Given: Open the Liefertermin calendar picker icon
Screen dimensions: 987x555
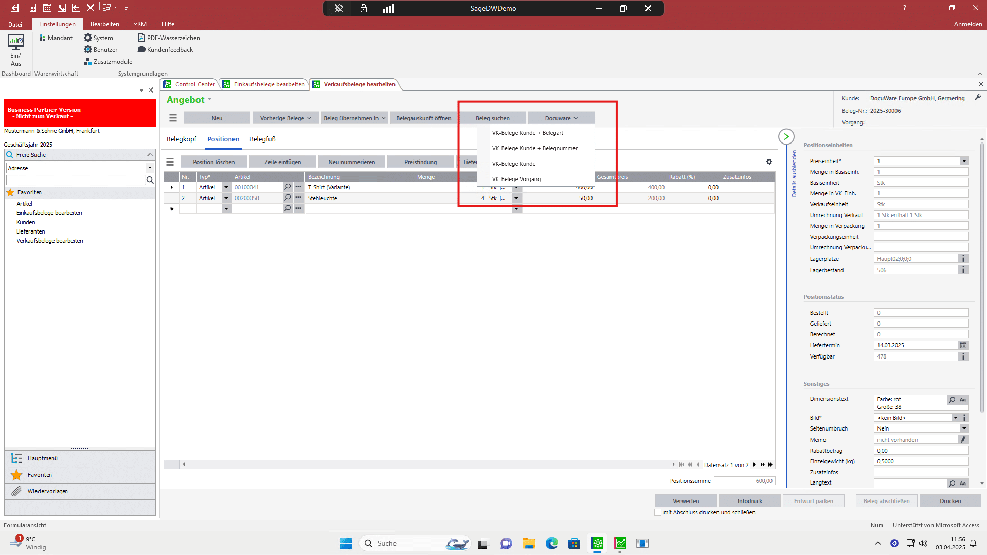Looking at the screenshot, I should pos(963,345).
